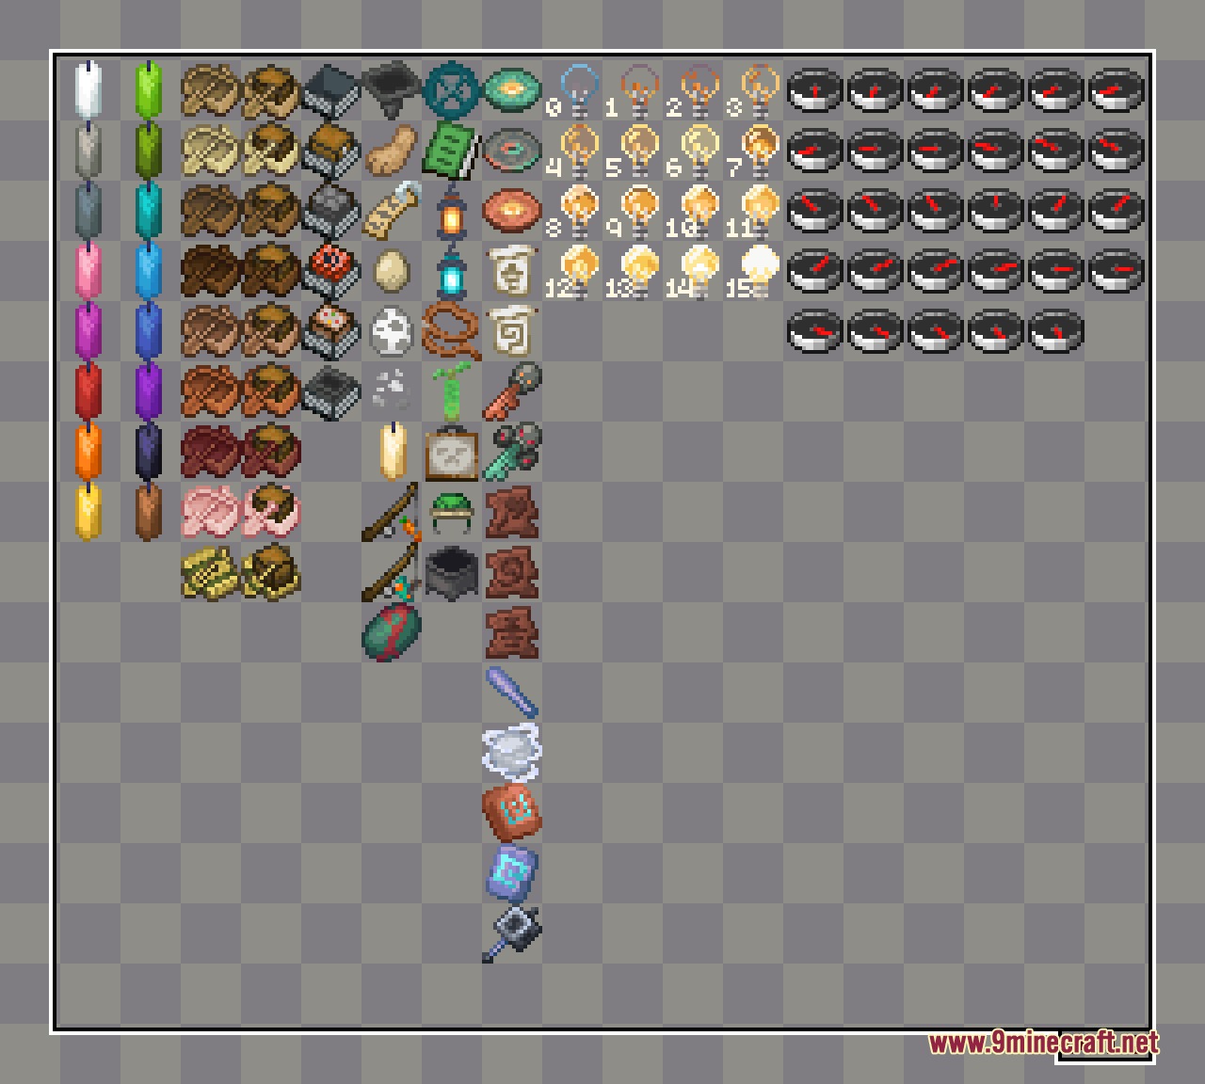Select the name tag icon
This screenshot has width=1205, height=1084.
click(x=394, y=209)
